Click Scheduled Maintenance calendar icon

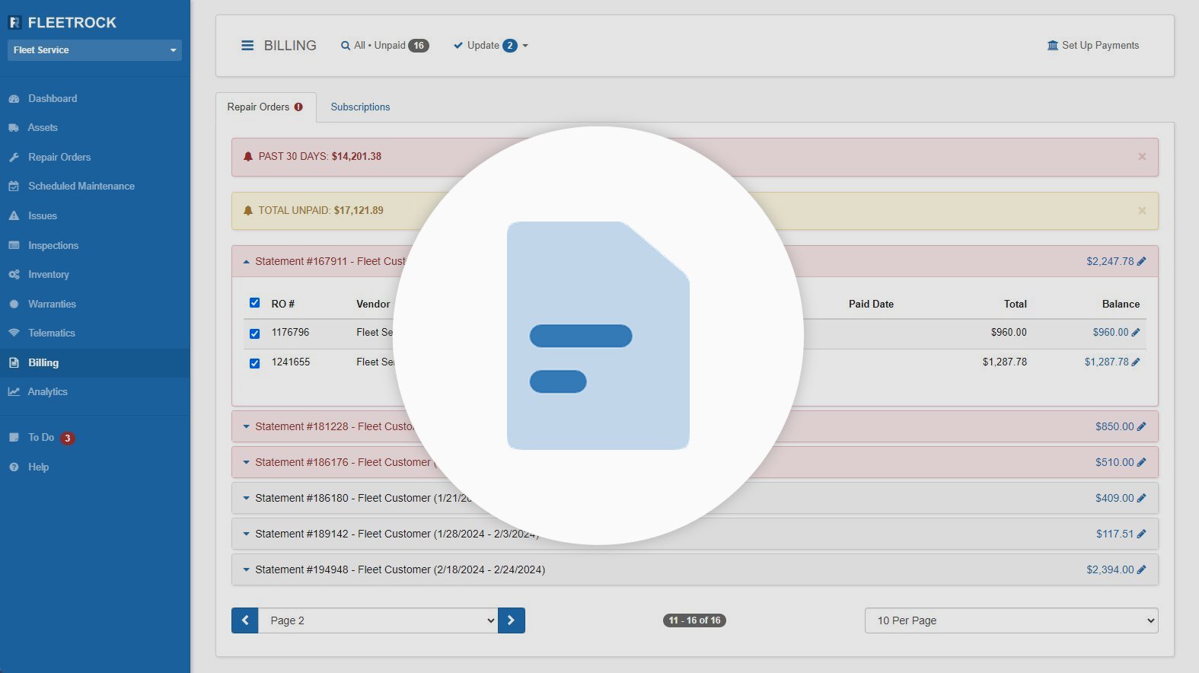pyautogui.click(x=14, y=187)
